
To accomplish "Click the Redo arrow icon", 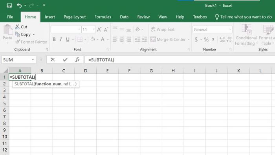I will [31, 6].
